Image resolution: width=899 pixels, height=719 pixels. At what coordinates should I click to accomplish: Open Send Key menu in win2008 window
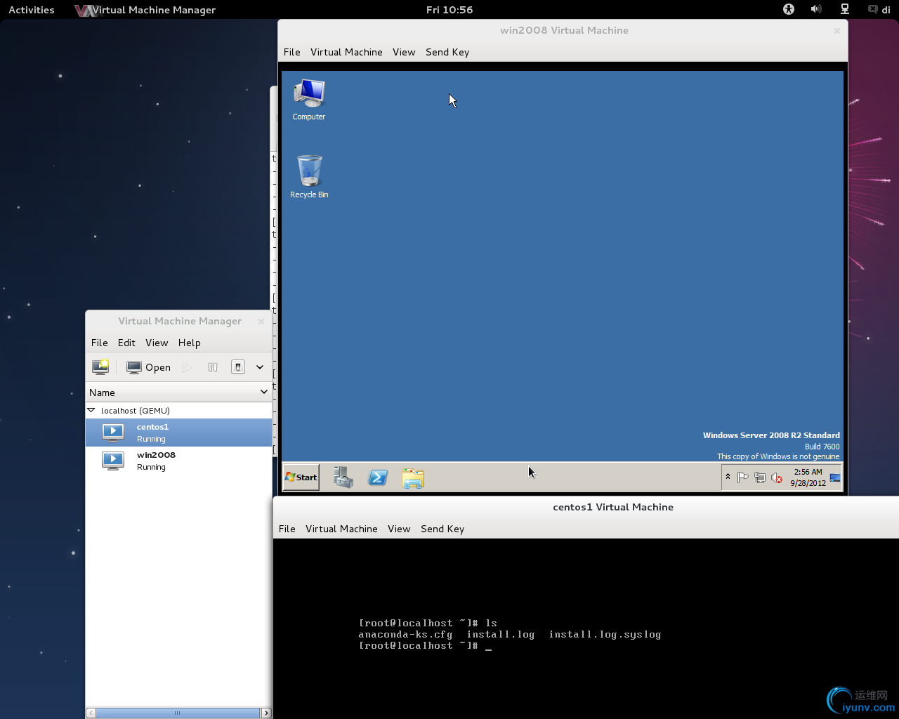click(x=447, y=52)
